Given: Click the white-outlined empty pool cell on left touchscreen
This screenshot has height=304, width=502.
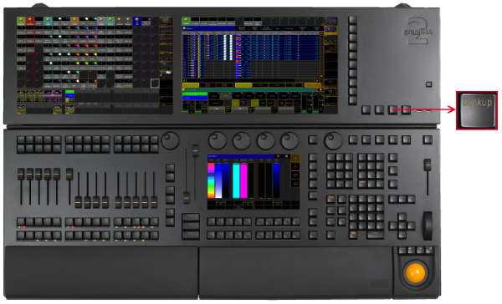Looking at the screenshot, I should tap(155, 84).
